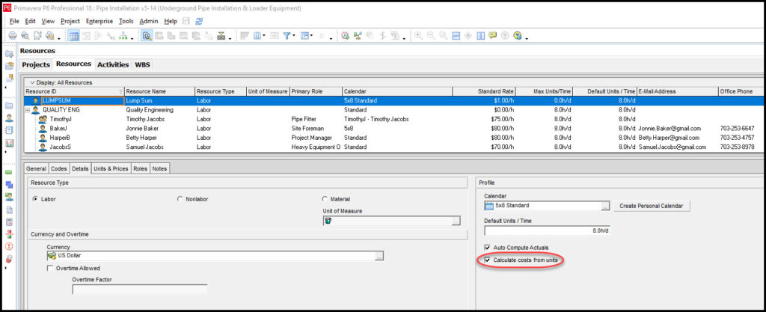Toggle Calculate costs from units checkbox
The height and width of the screenshot is (312, 766).
(x=488, y=260)
